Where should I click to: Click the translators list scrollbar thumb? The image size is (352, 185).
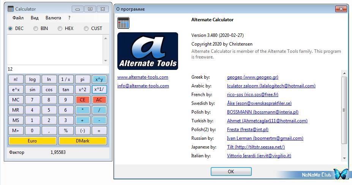344,110
